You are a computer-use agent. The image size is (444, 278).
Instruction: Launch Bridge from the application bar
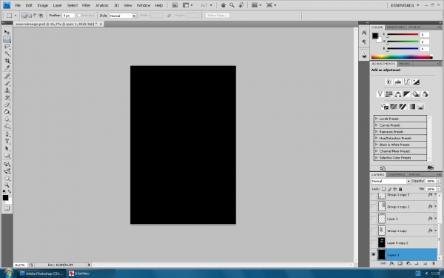(x=175, y=5)
